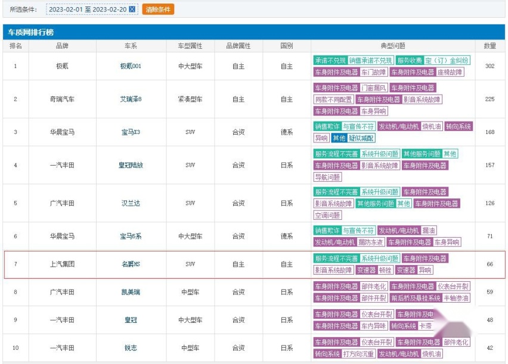This screenshot has width=508, height=364.
Task: Click the count value 225
Action: click(x=490, y=99)
